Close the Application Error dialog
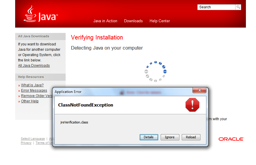 click(x=199, y=90)
